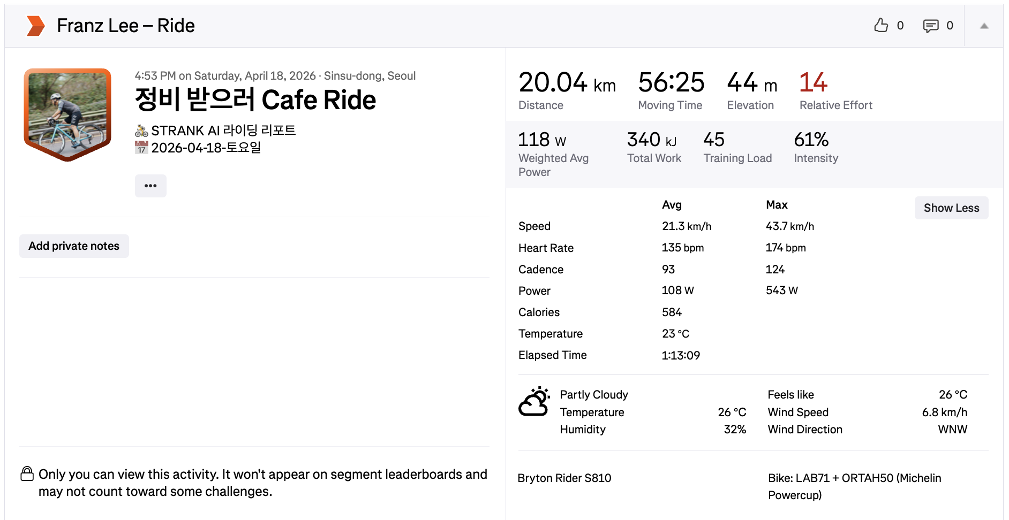Select the bicycle emoji in the description
1009x520 pixels.
(x=141, y=131)
